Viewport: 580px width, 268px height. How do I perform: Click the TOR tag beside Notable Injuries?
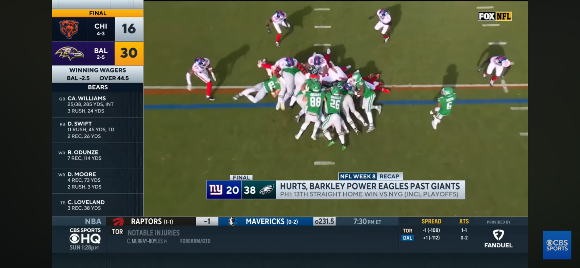(117, 232)
